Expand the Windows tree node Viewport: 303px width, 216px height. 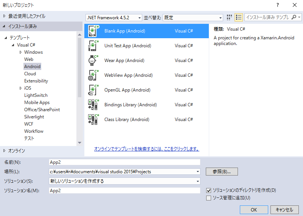pyautogui.click(x=21, y=52)
